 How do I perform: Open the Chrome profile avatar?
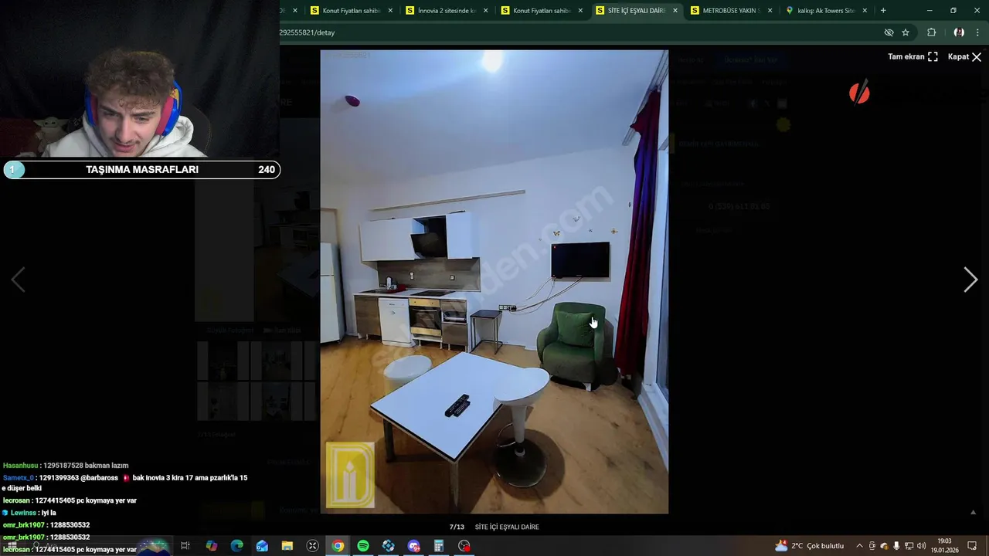point(959,32)
